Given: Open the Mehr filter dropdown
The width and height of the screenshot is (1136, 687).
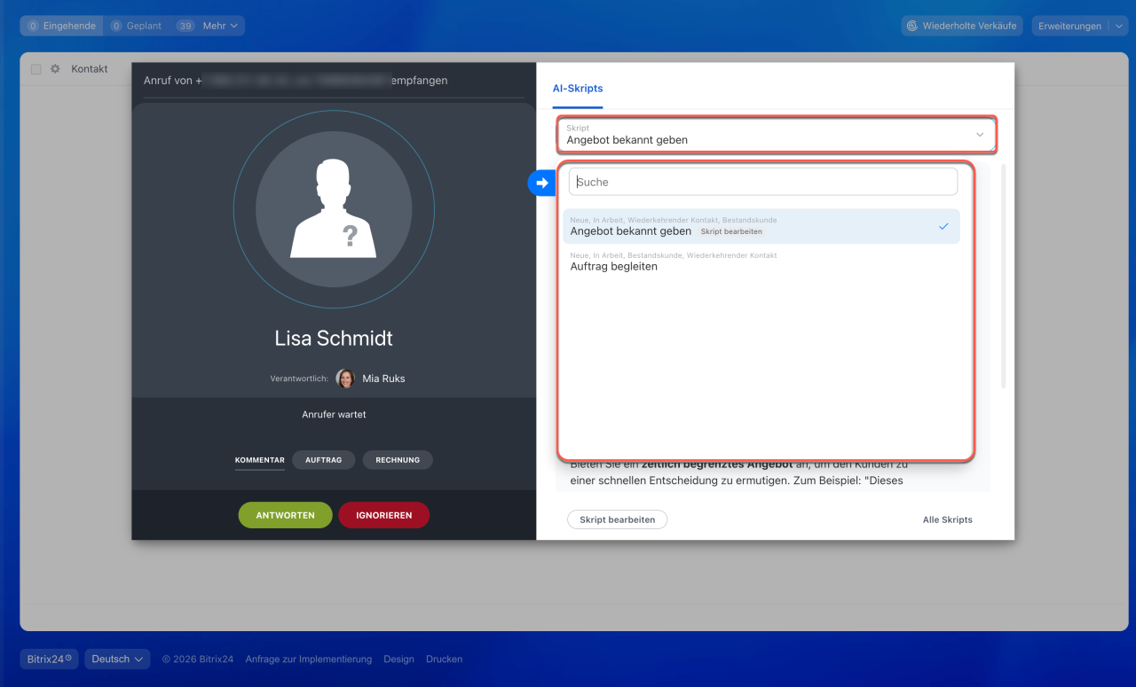Looking at the screenshot, I should [x=220, y=26].
